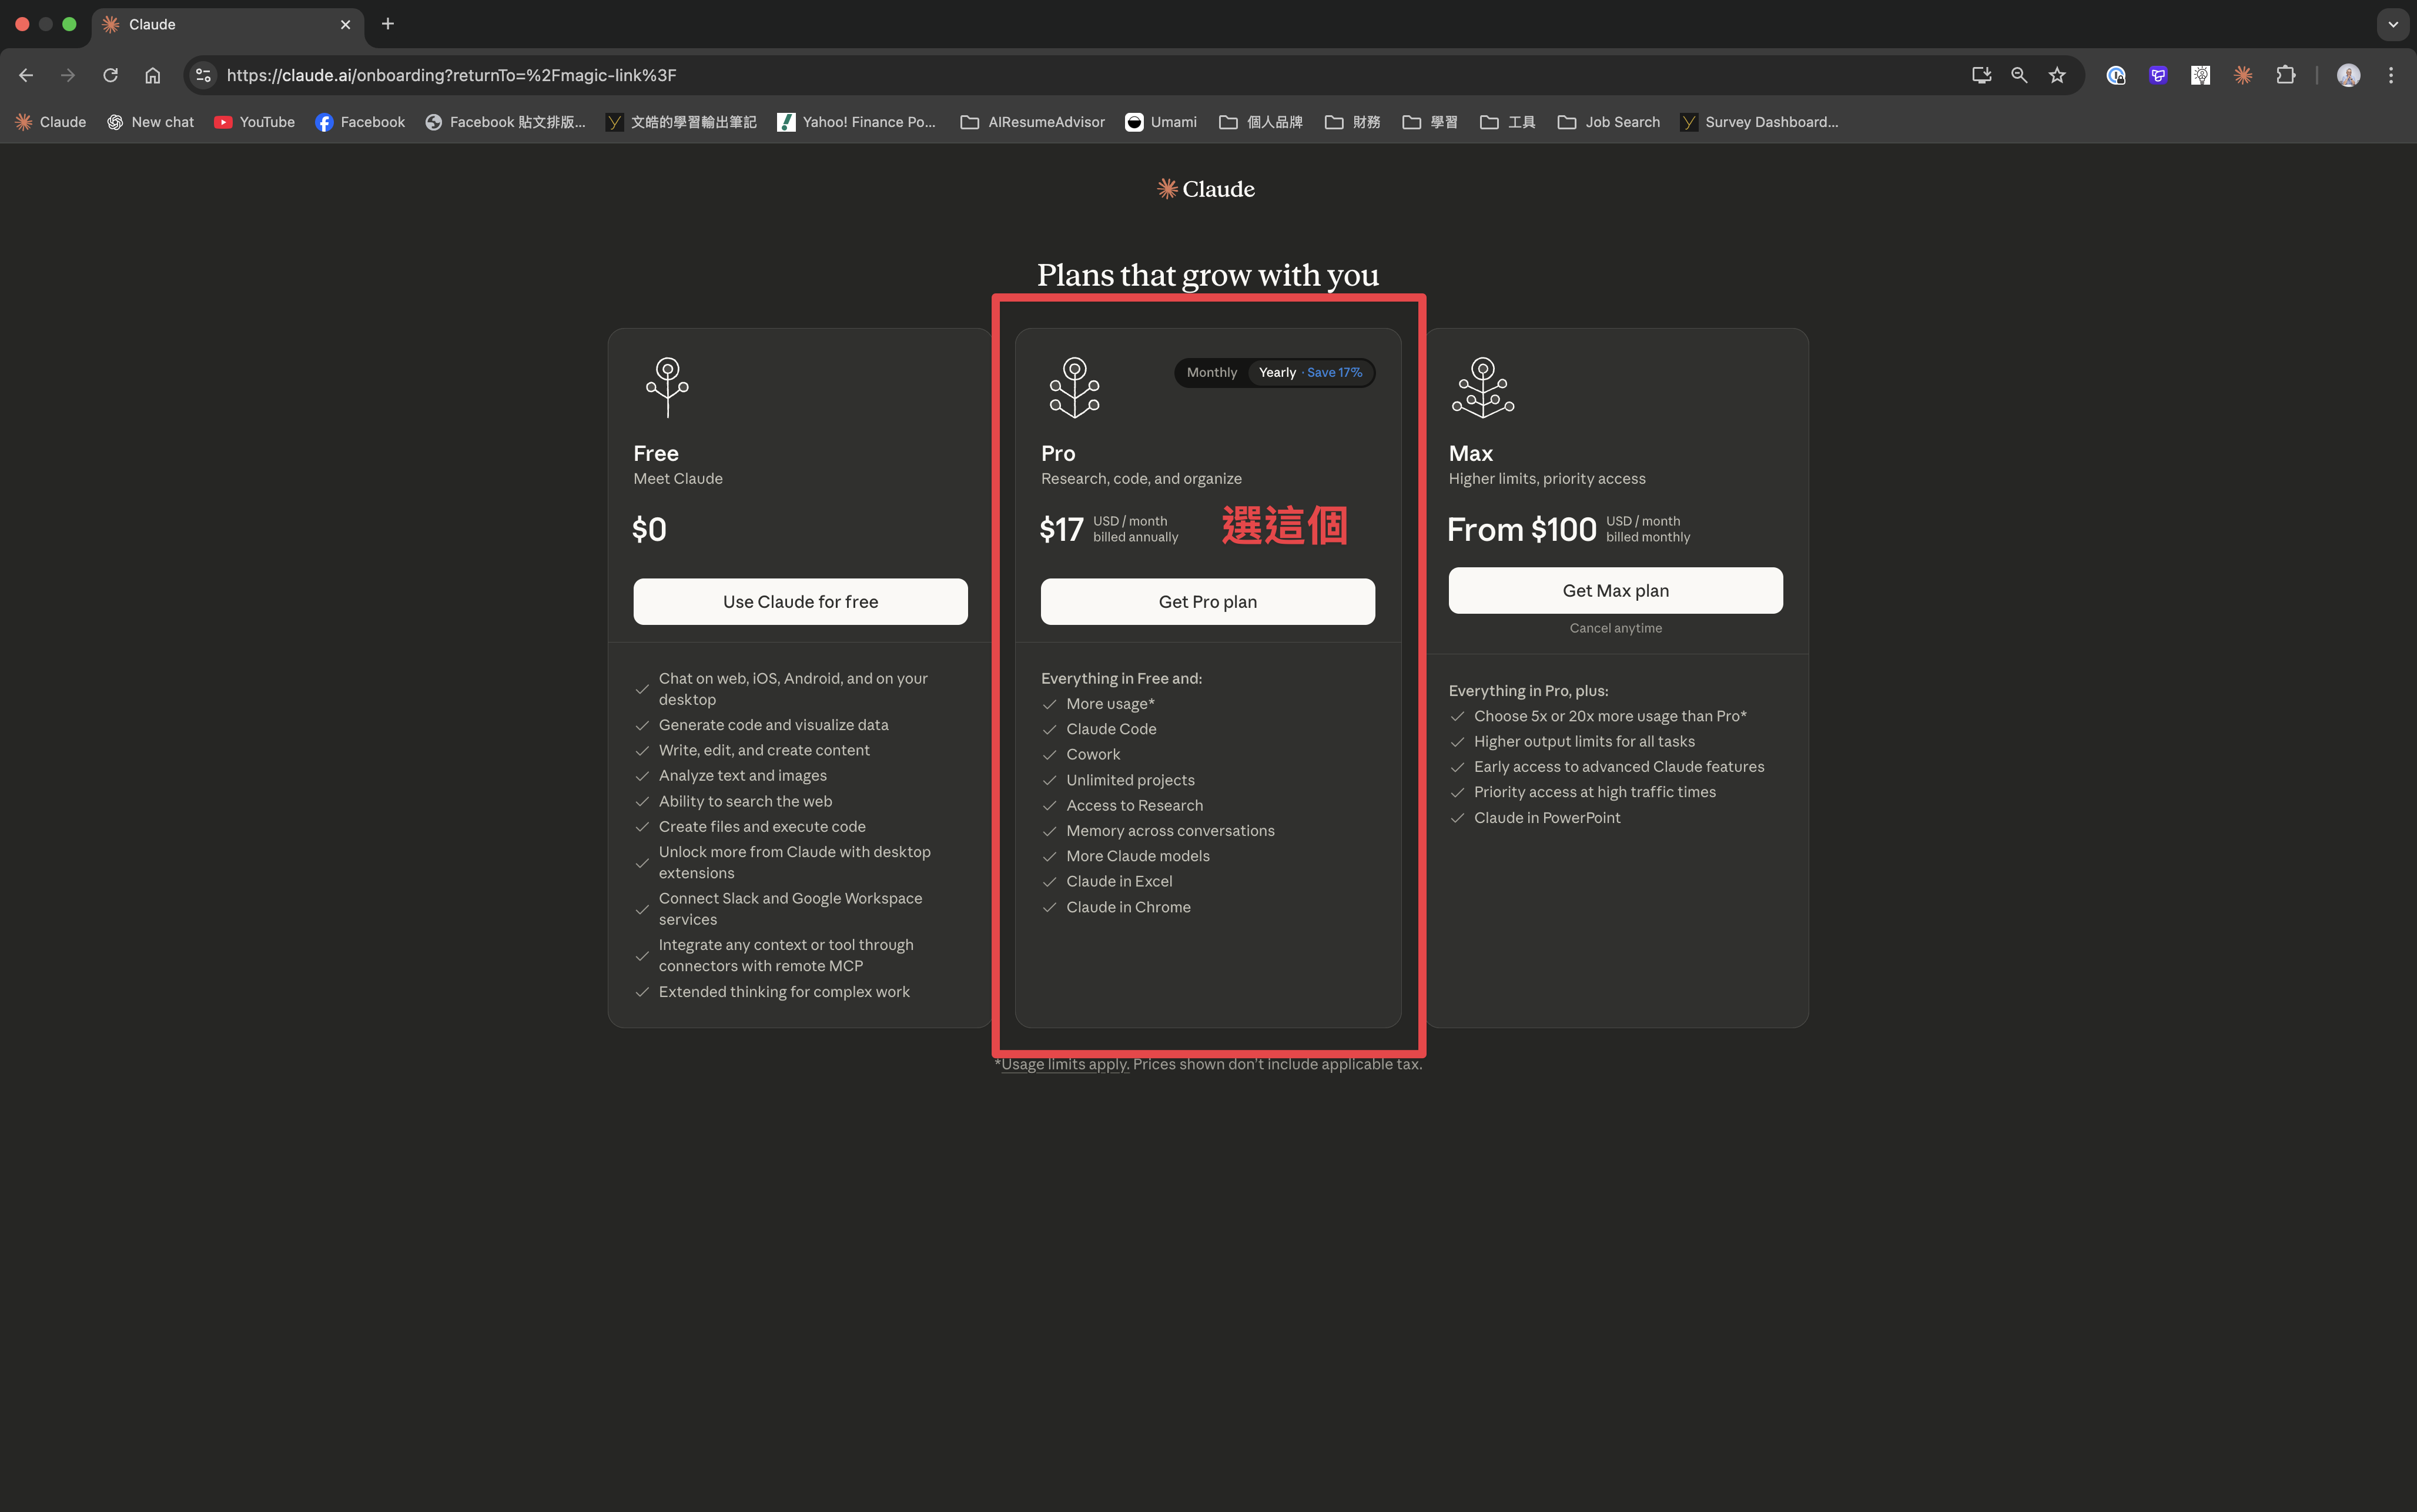Click the browser forward arrow

pos(68,75)
